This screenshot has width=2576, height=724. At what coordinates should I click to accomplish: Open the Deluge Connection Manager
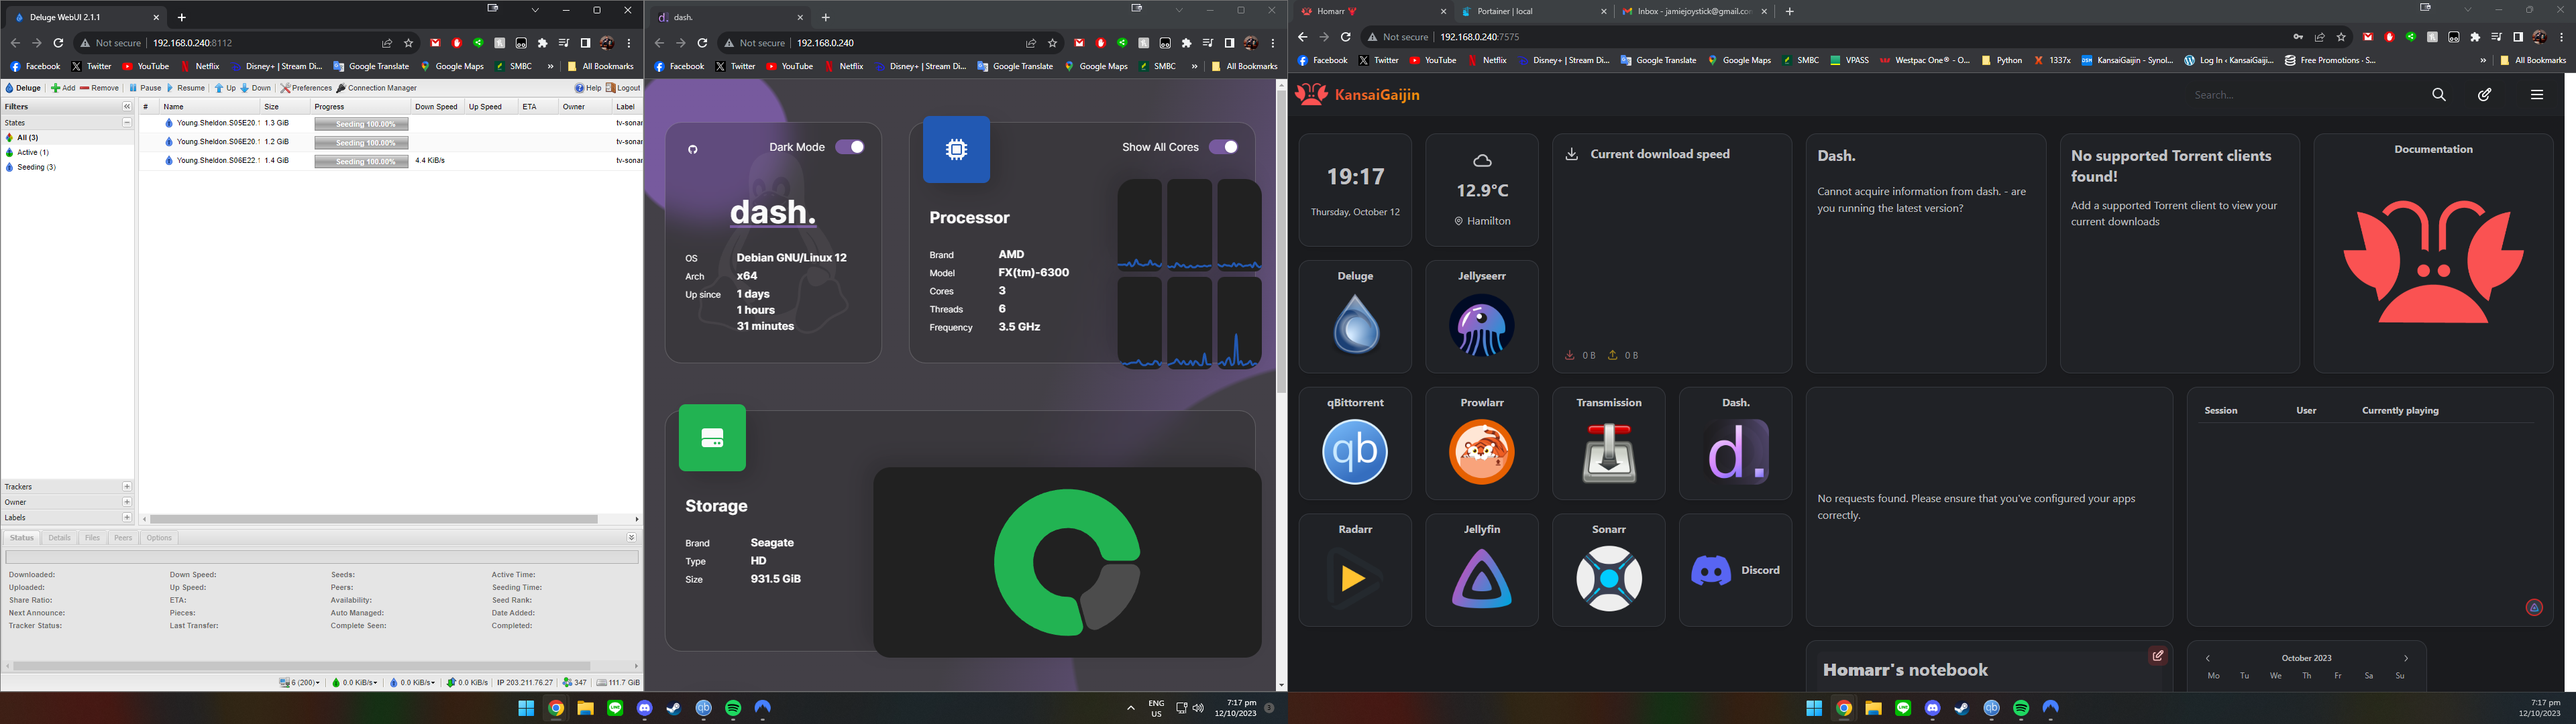(377, 88)
